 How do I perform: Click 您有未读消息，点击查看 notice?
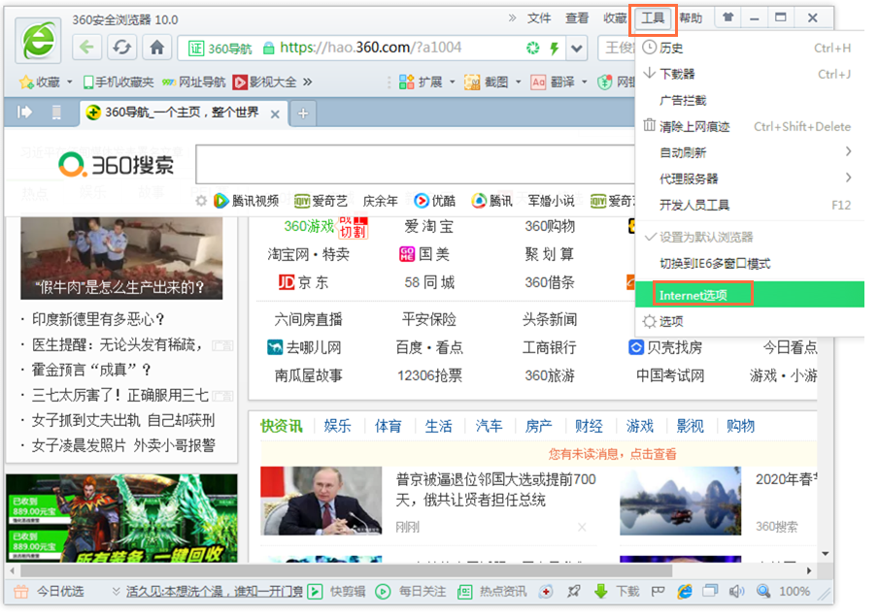click(612, 454)
